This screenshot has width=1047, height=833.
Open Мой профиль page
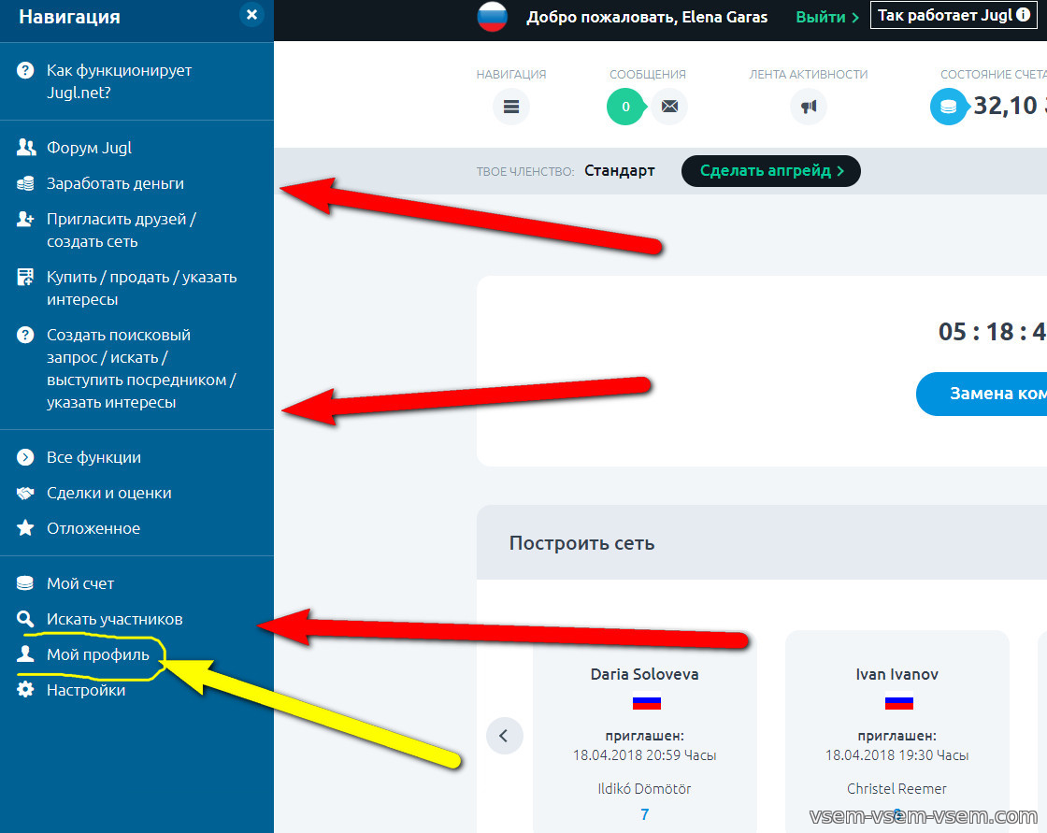[97, 654]
